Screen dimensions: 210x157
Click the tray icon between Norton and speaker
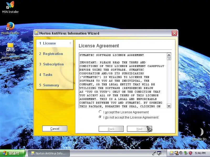pyautogui.click(x=176, y=153)
